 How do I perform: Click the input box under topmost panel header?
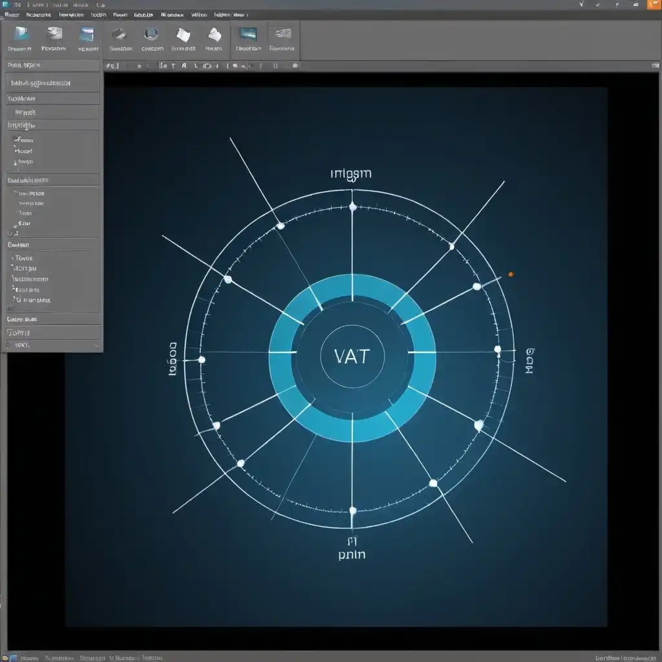(x=53, y=83)
